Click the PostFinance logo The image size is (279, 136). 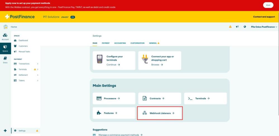click(20, 17)
